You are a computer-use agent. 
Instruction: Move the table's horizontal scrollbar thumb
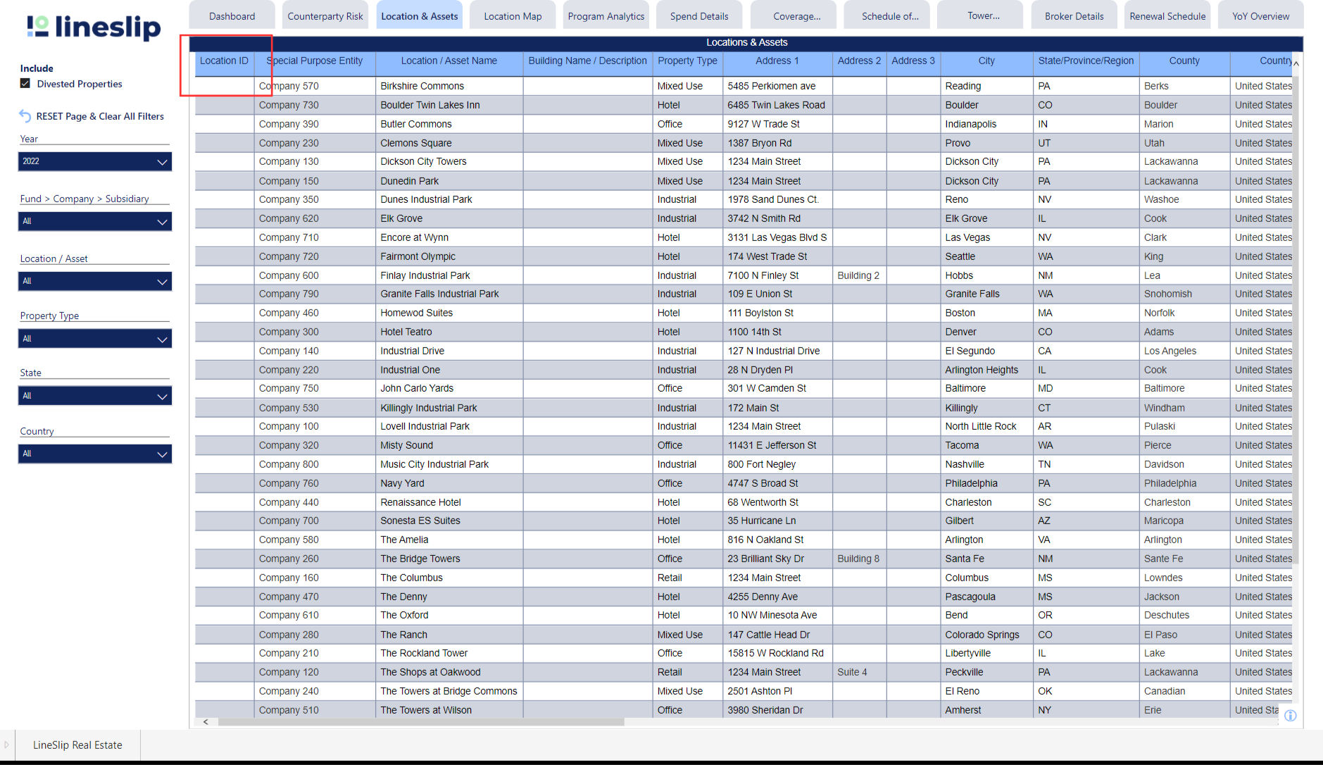click(x=421, y=721)
